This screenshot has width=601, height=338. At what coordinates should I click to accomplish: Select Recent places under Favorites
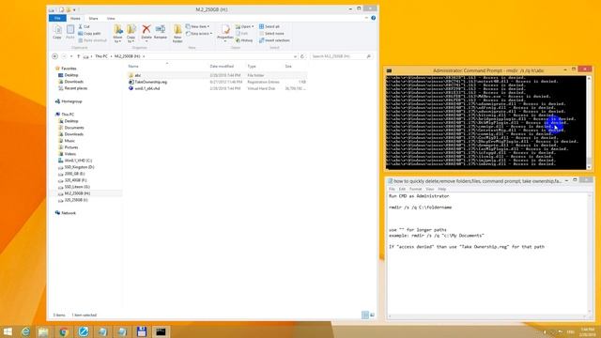pyautogui.click(x=75, y=88)
